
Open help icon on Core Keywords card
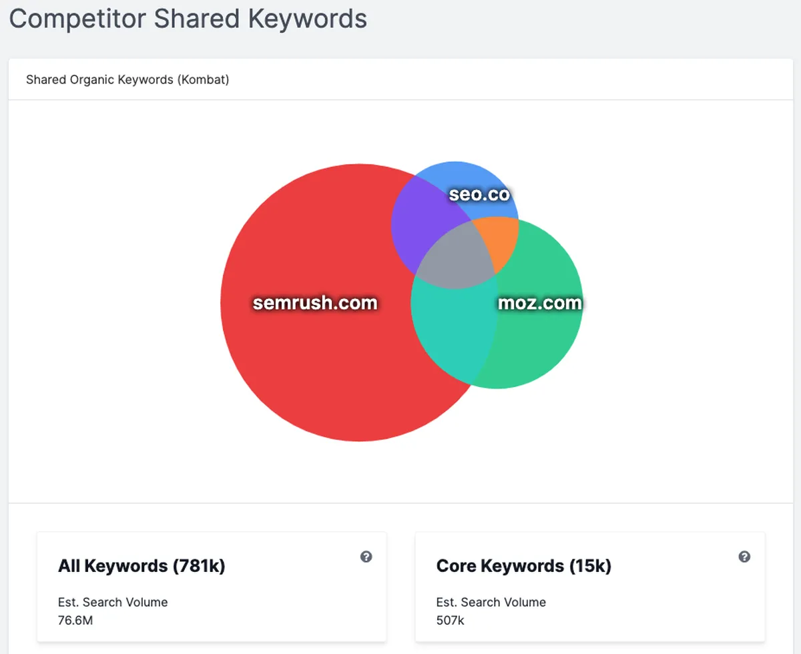744,557
